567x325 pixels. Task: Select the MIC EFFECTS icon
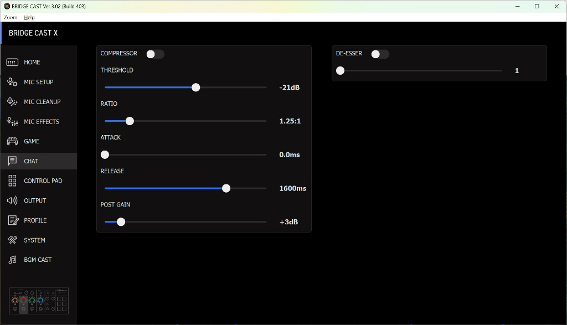pos(12,121)
